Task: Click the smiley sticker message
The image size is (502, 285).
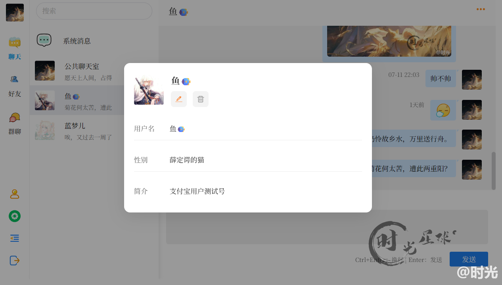Action: coord(443,110)
